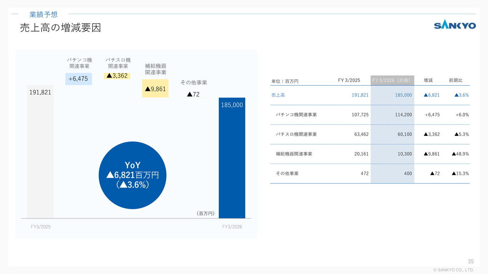
Task: Click the 売上高 row label in table
Action: click(278, 95)
